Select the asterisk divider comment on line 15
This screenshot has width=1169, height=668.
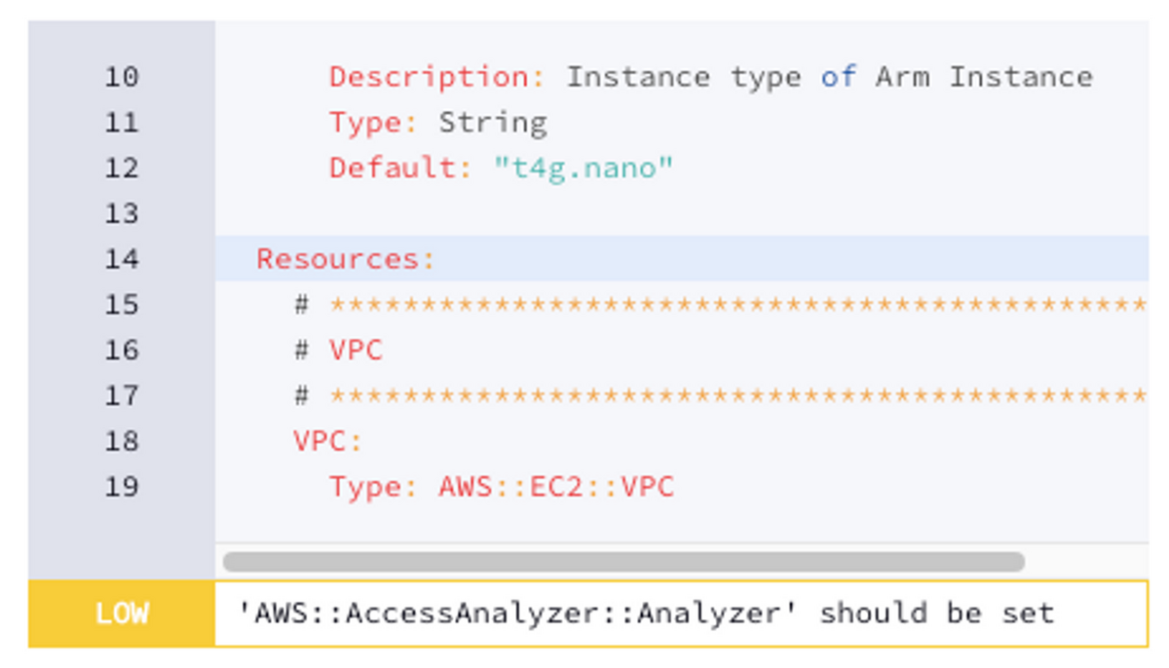(x=682, y=304)
